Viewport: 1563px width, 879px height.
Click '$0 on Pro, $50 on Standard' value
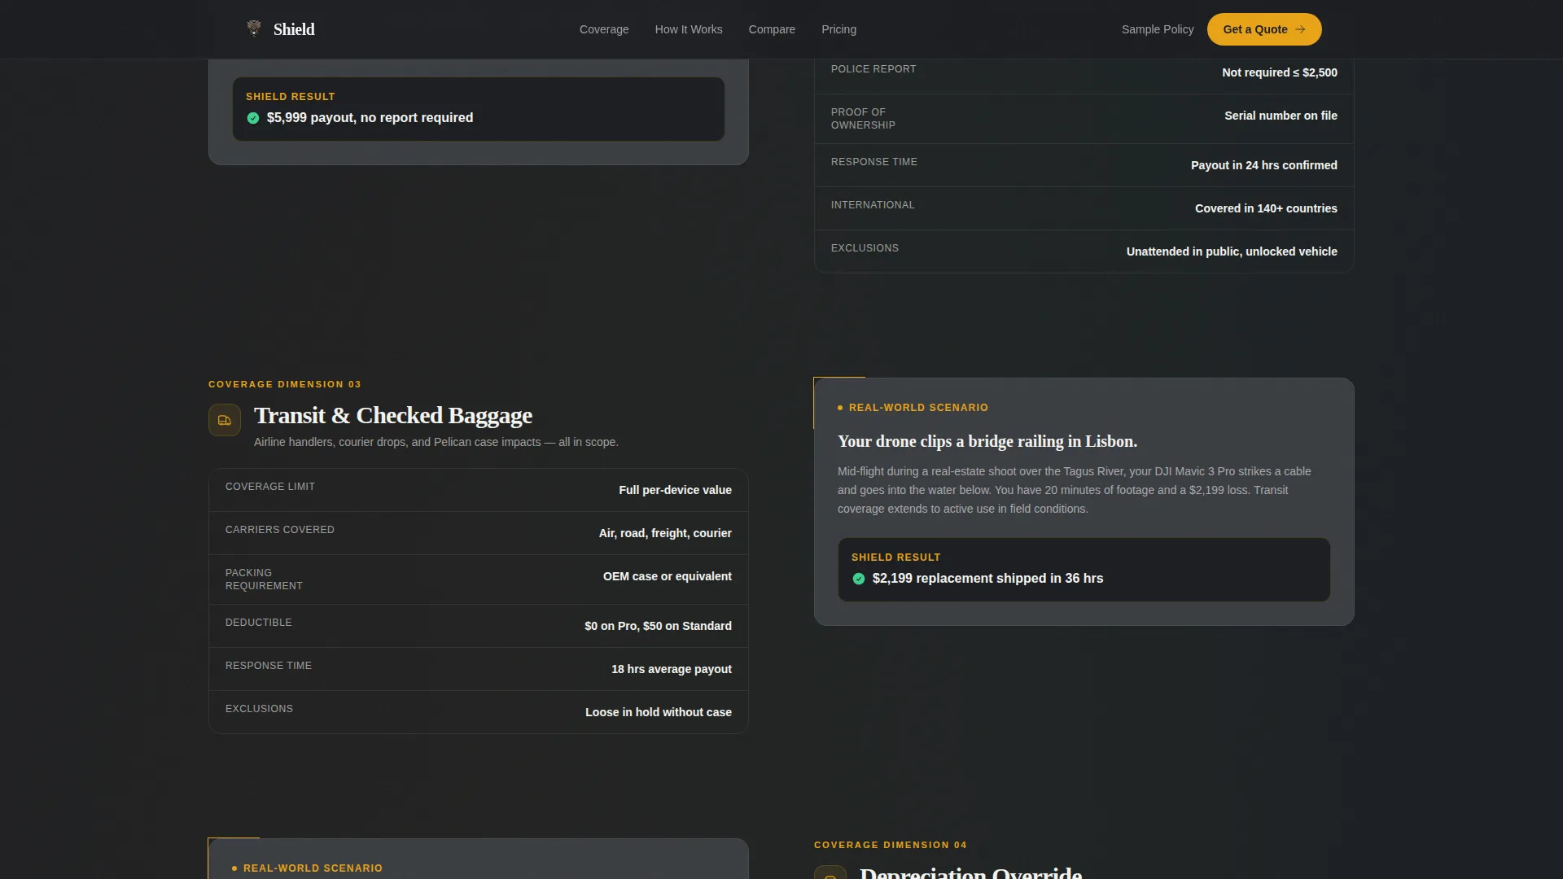click(x=658, y=626)
